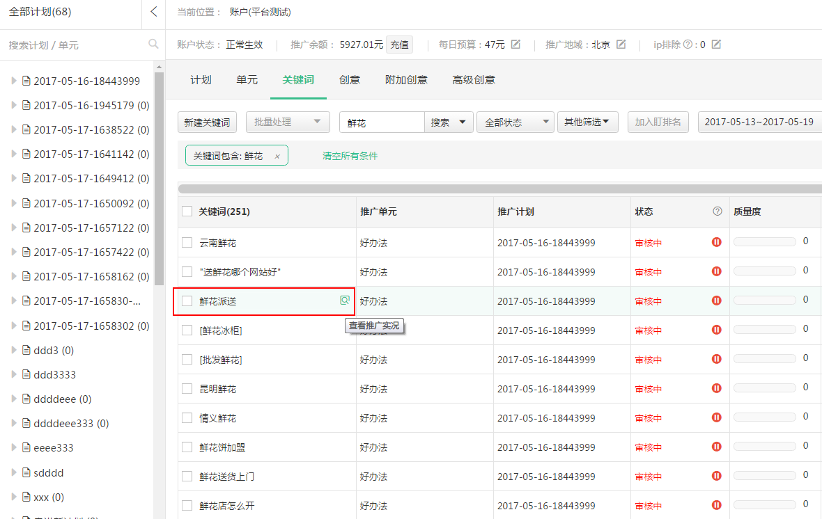822x519 pixels.
Task: Click red pause icon for 鲜花饼加盟
Action: tap(716, 447)
